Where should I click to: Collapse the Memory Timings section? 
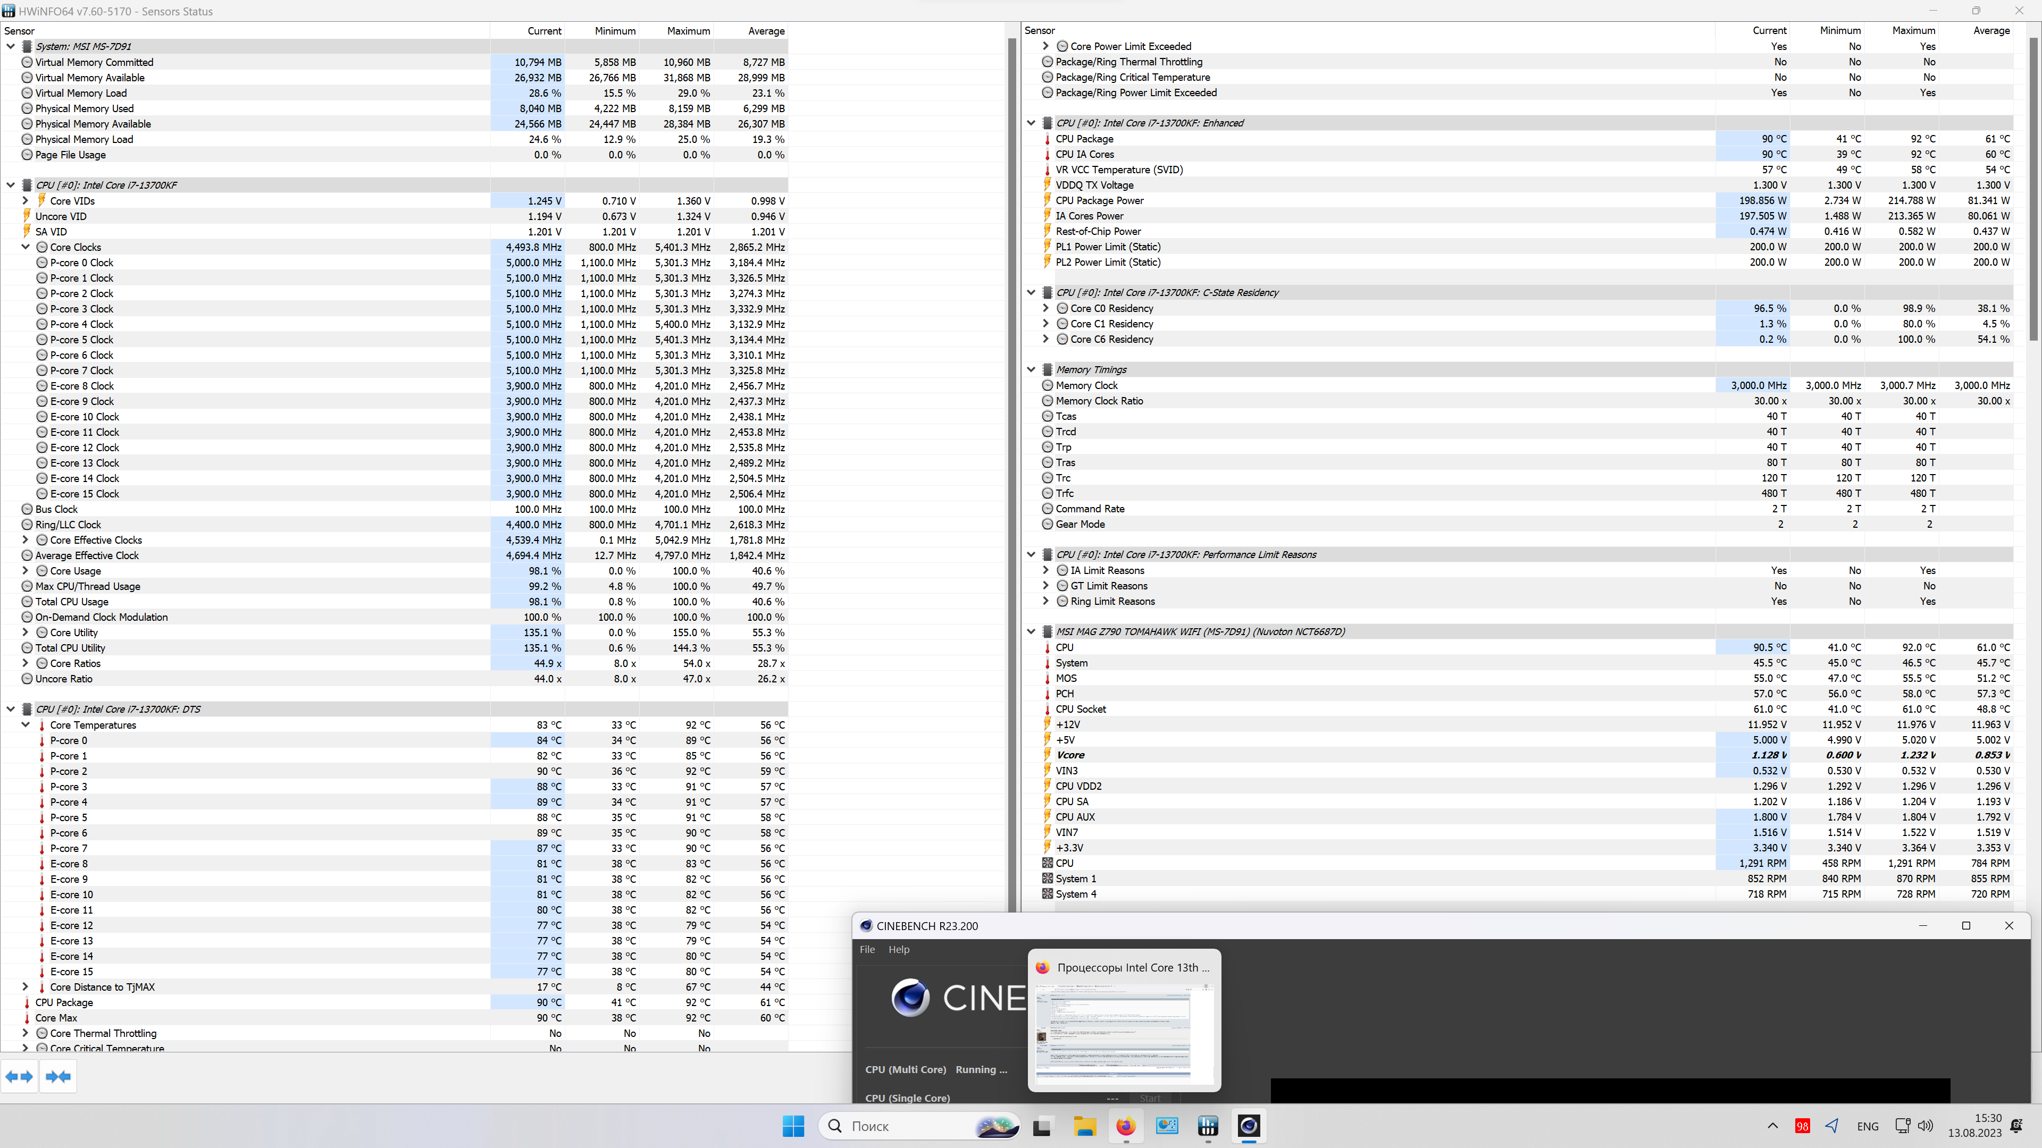coord(1031,369)
